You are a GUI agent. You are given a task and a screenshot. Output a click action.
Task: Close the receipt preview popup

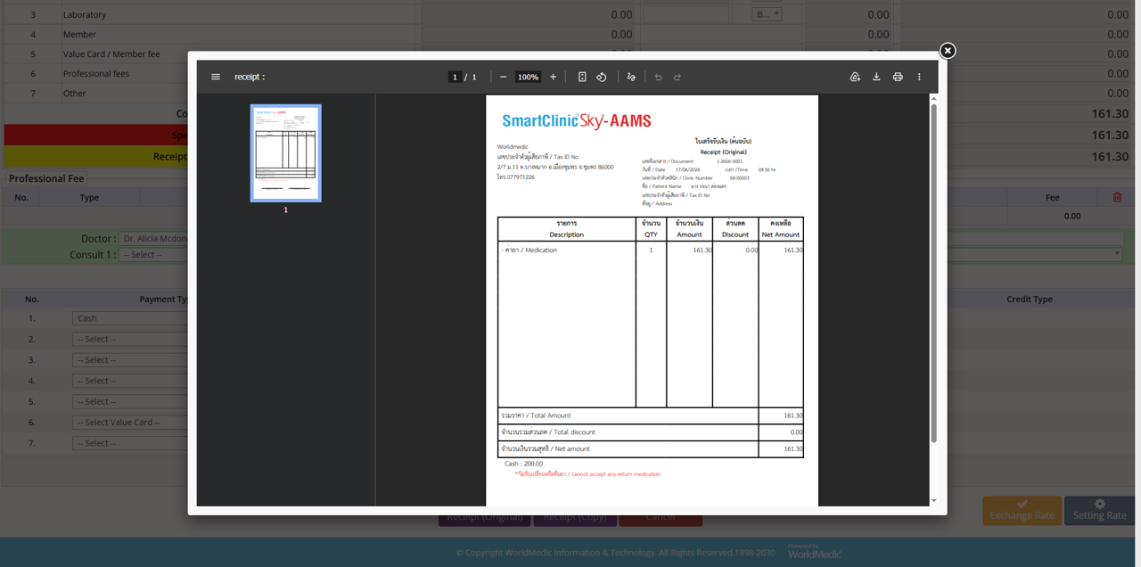point(948,51)
